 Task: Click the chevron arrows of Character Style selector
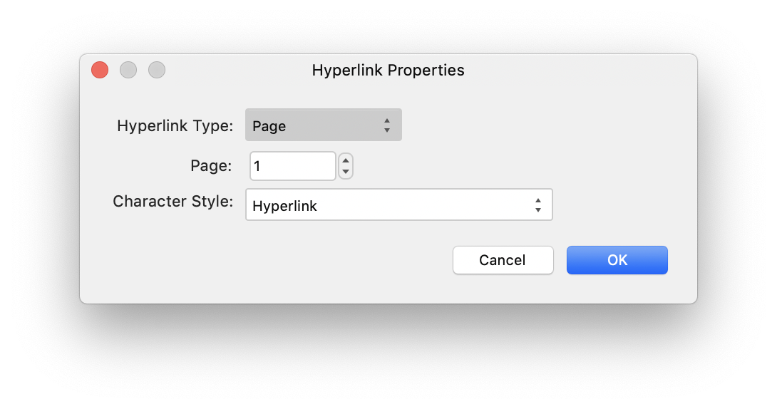[x=538, y=205]
